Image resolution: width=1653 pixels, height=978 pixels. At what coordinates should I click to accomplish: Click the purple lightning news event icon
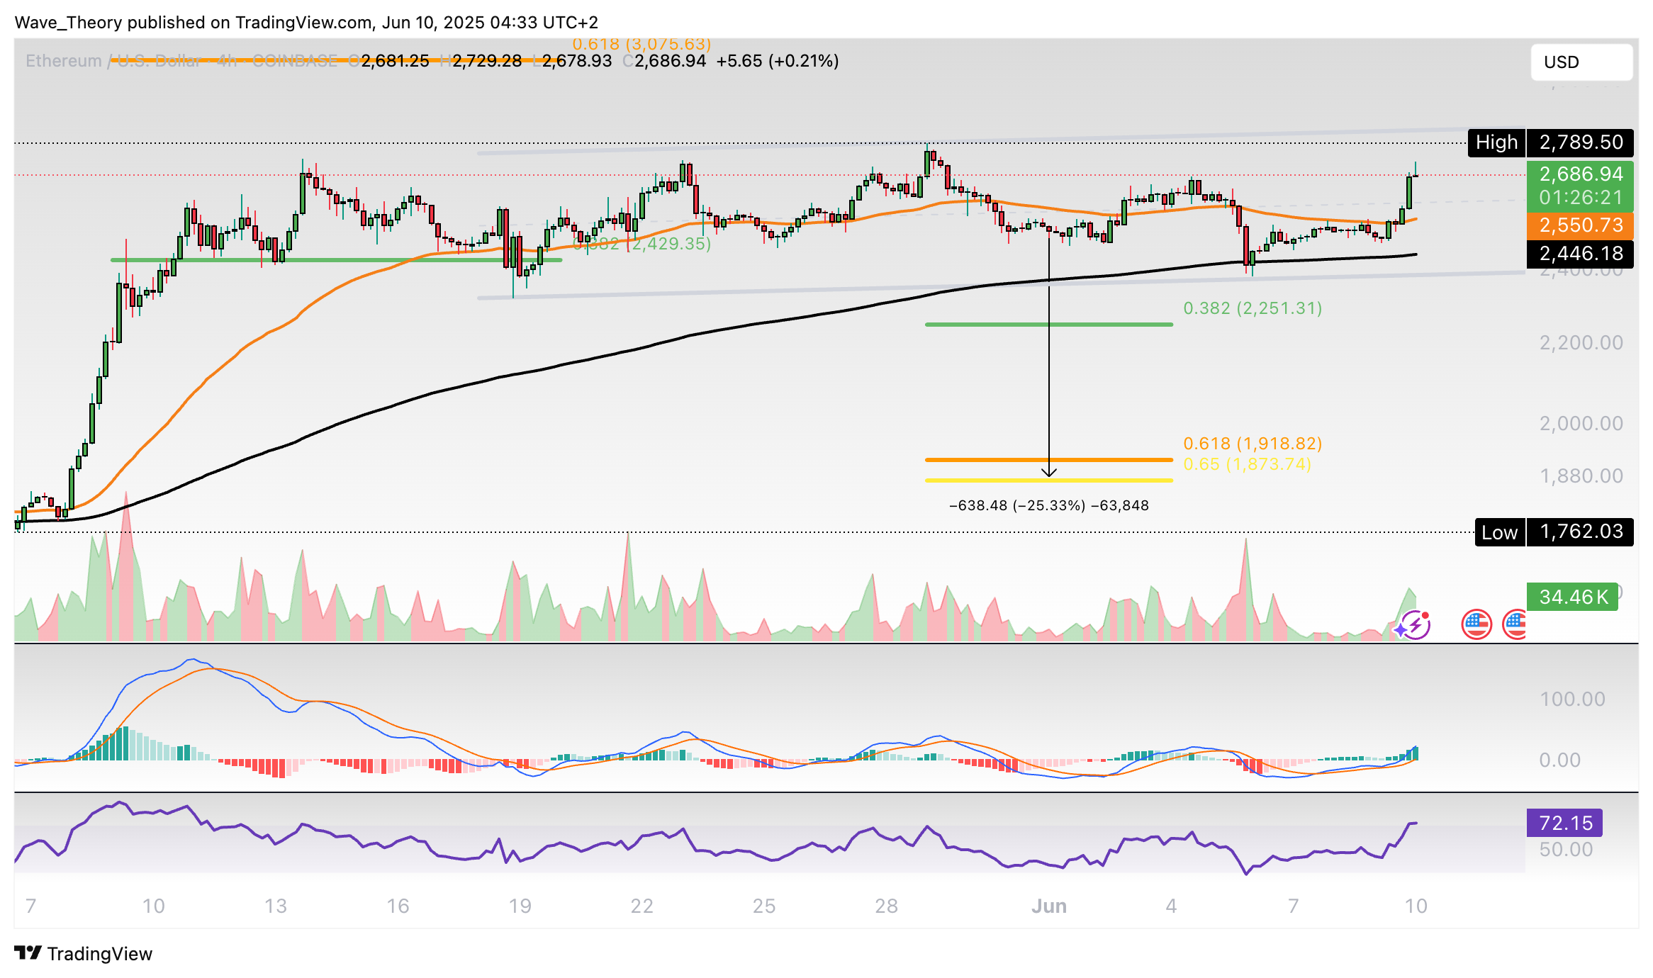1417,624
